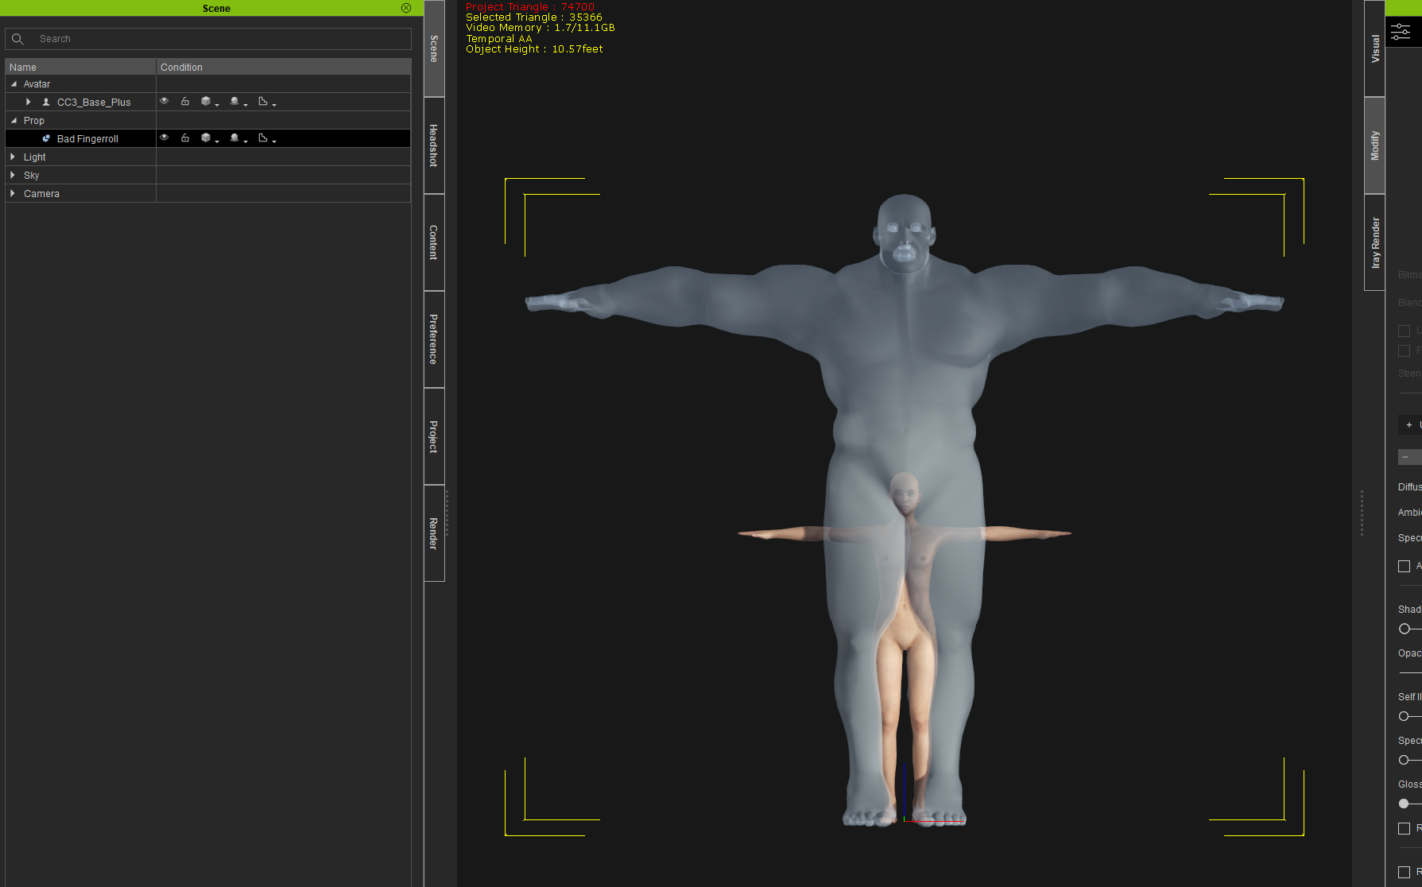Click the prop icon beside Bad Fingerroll
1422x887 pixels.
[x=46, y=138]
